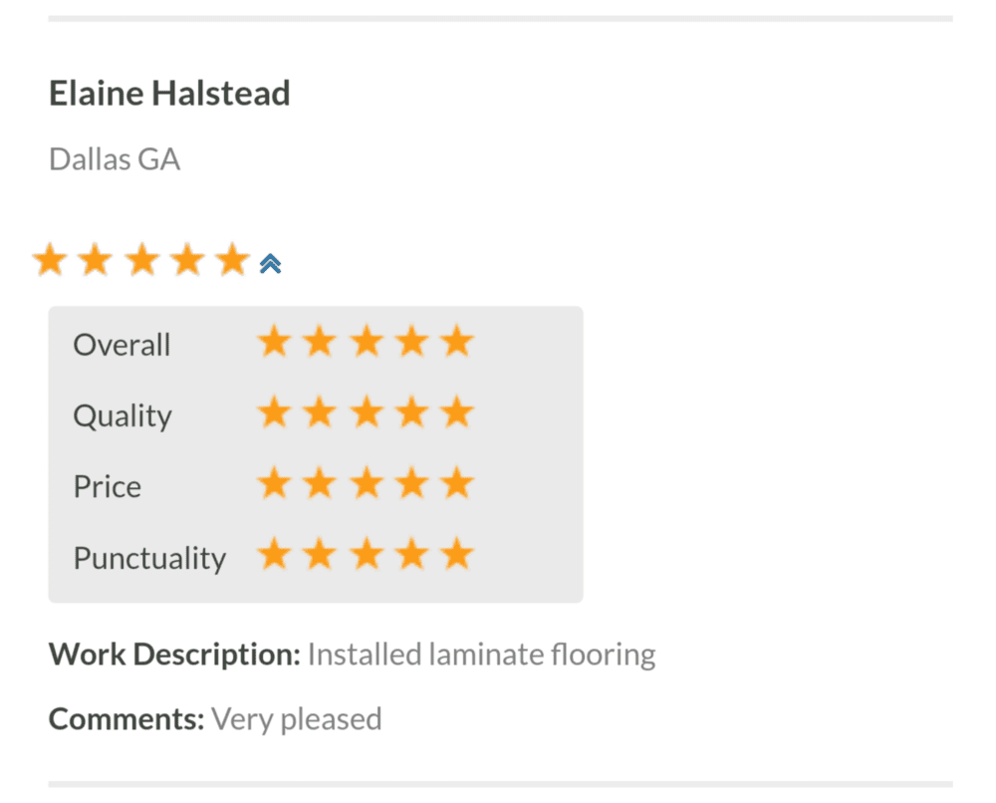Click the first star in Price row

273,484
